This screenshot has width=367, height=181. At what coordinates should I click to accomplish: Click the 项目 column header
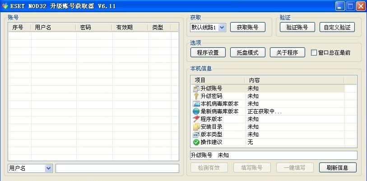pos(218,80)
